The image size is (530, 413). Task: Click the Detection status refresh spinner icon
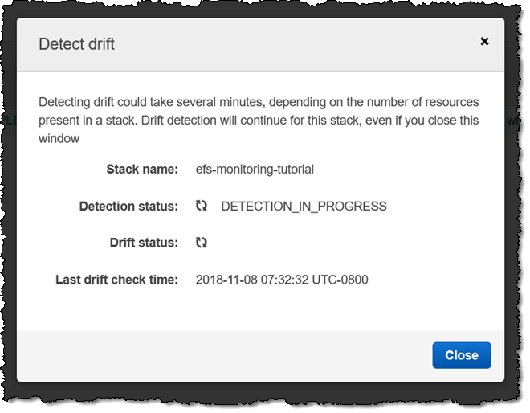(x=202, y=206)
